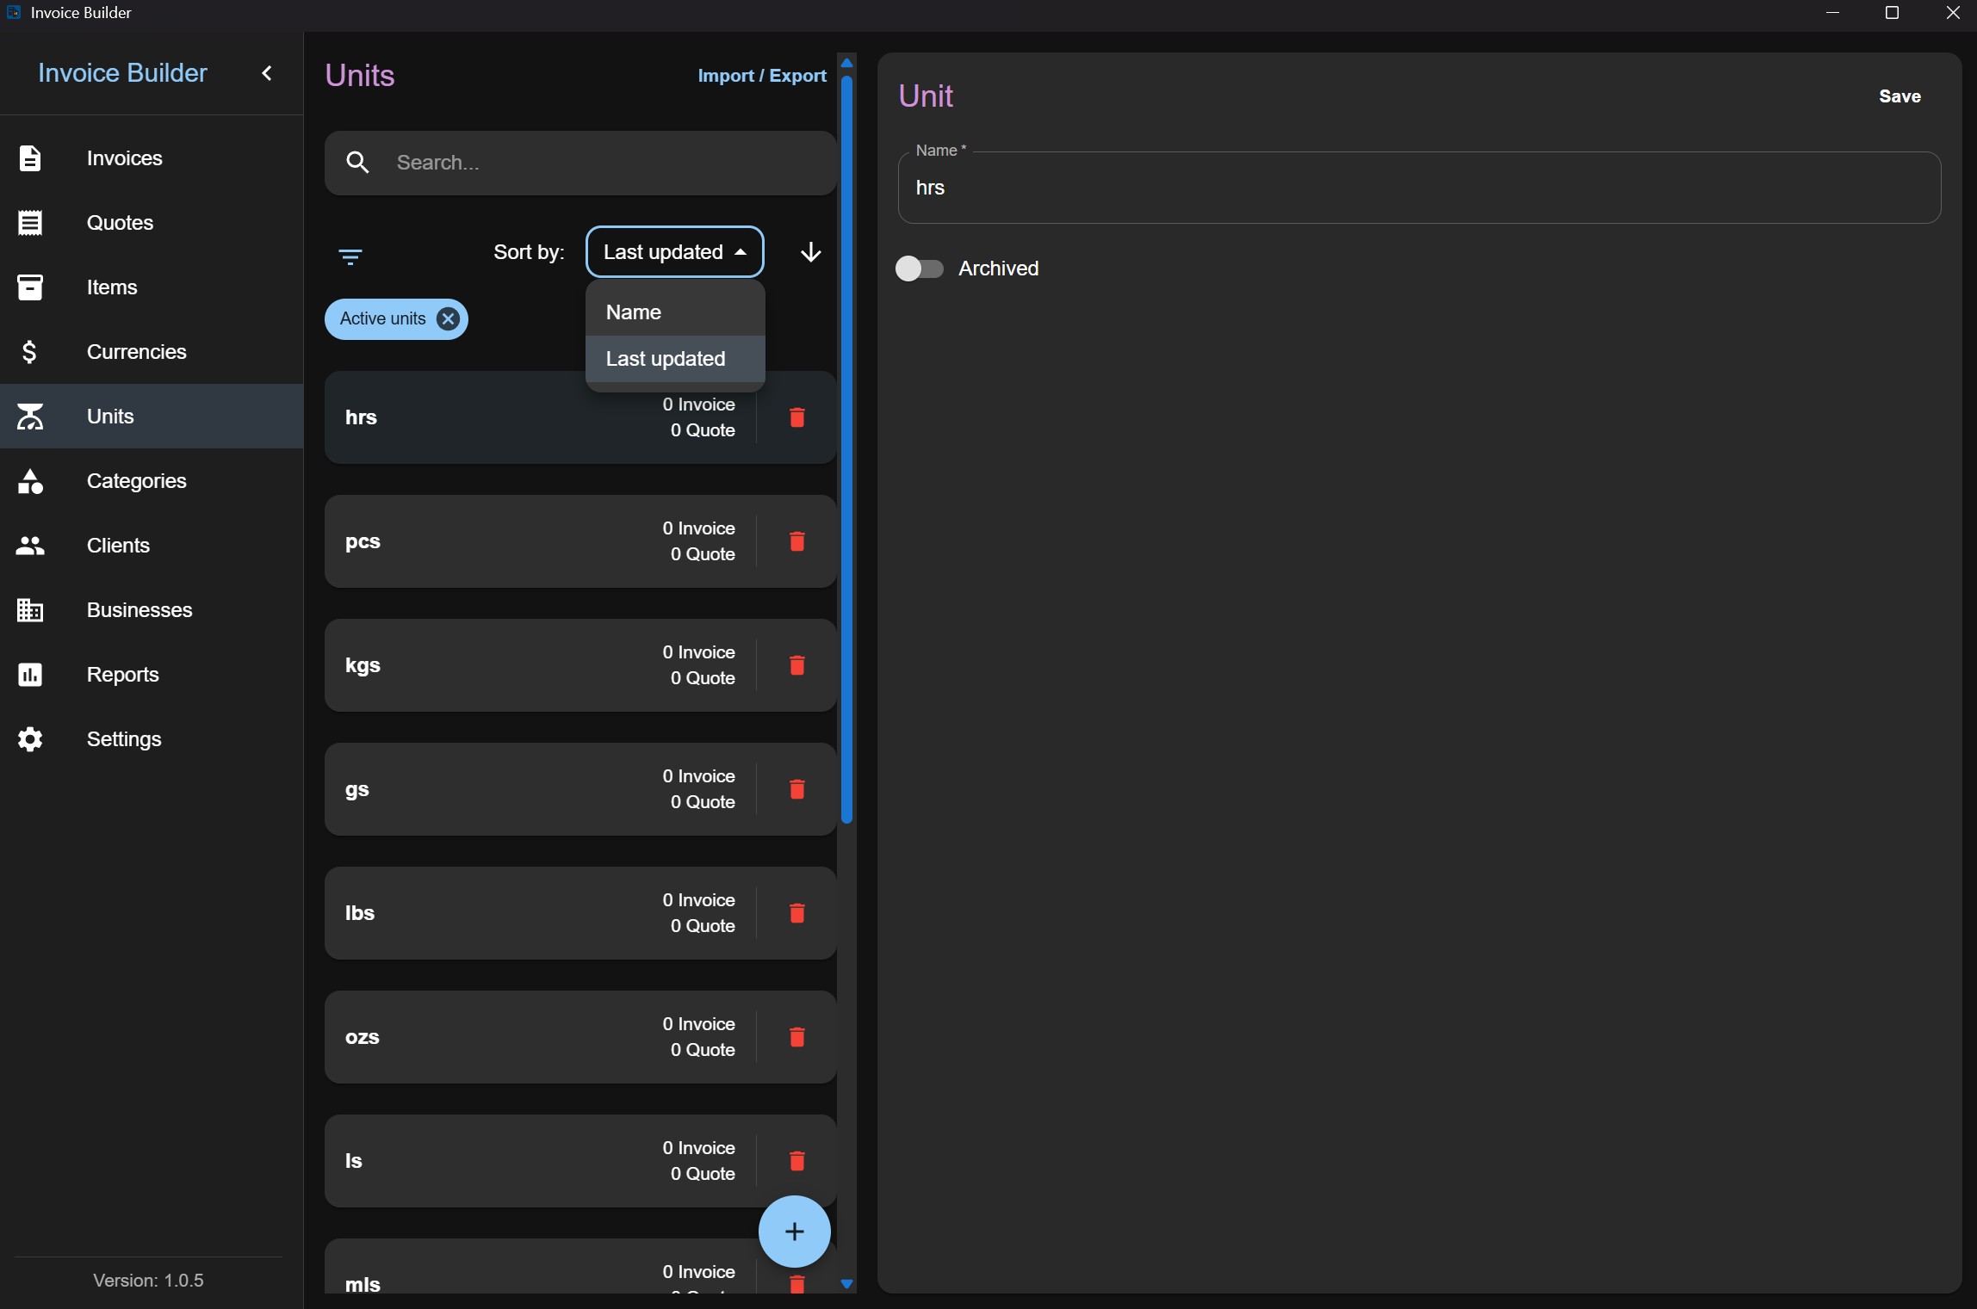Image resolution: width=1977 pixels, height=1309 pixels.
Task: Delete the pcs unit
Action: [x=797, y=541]
